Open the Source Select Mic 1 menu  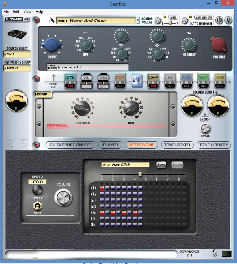point(17,54)
